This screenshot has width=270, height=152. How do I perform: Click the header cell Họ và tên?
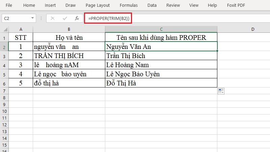click(69, 37)
